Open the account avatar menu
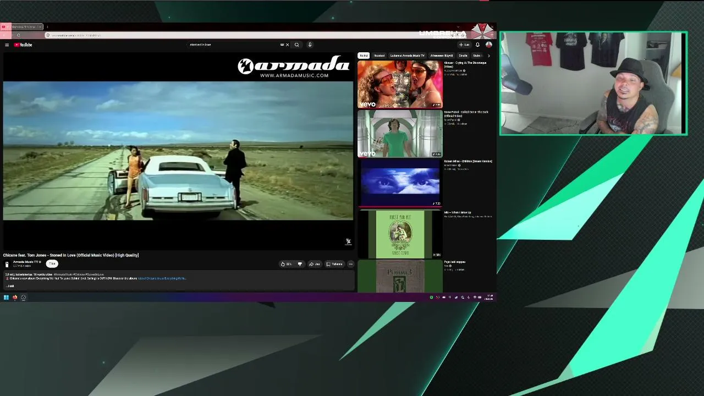704x396 pixels. tap(488, 45)
